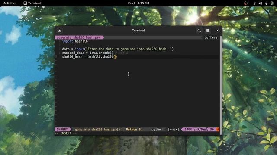Open the date and time clock menu
Image resolution: width=277 pixels, height=155 pixels.
(x=138, y=3)
